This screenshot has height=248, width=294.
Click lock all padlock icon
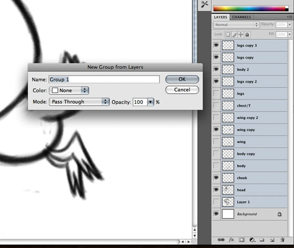click(247, 34)
